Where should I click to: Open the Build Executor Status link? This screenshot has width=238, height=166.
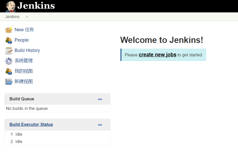click(x=31, y=125)
